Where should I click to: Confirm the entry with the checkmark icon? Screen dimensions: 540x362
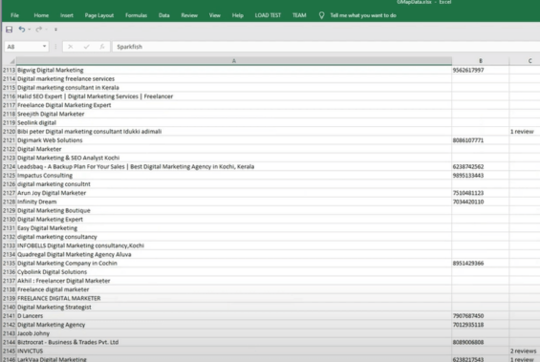(x=86, y=47)
